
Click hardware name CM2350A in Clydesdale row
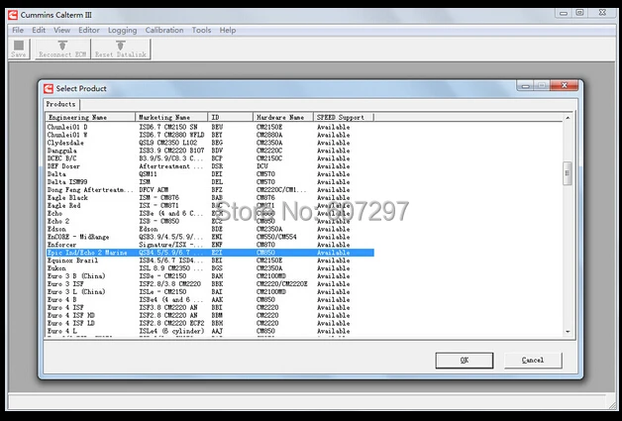pyautogui.click(x=269, y=143)
